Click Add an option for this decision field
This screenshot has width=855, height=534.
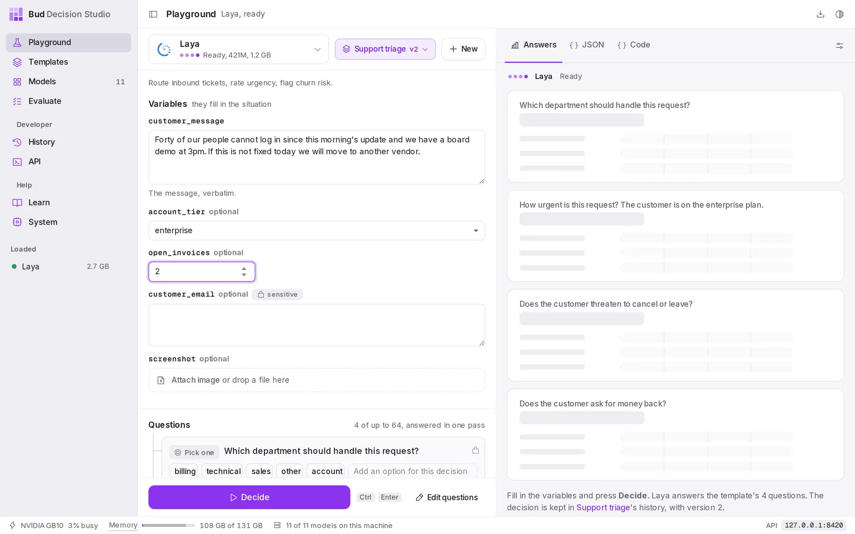pos(413,471)
